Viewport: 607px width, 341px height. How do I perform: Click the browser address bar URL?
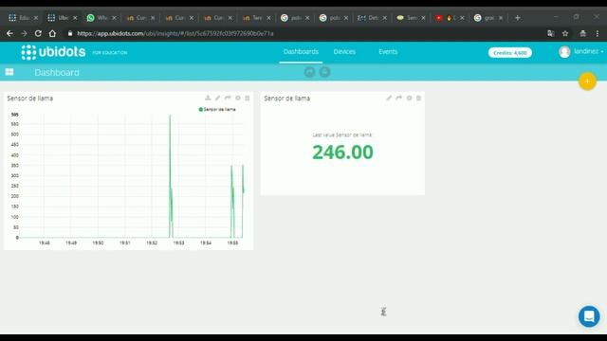click(175, 34)
